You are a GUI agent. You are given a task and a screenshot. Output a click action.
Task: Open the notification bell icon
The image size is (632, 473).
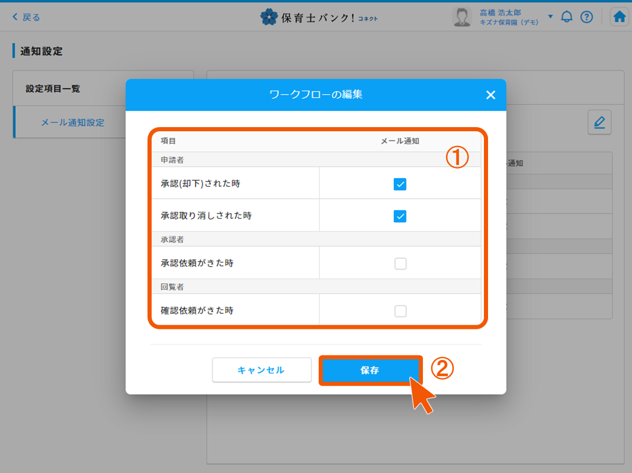click(567, 17)
